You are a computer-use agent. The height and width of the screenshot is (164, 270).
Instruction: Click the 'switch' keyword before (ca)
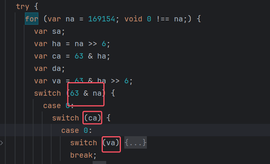click(66, 118)
